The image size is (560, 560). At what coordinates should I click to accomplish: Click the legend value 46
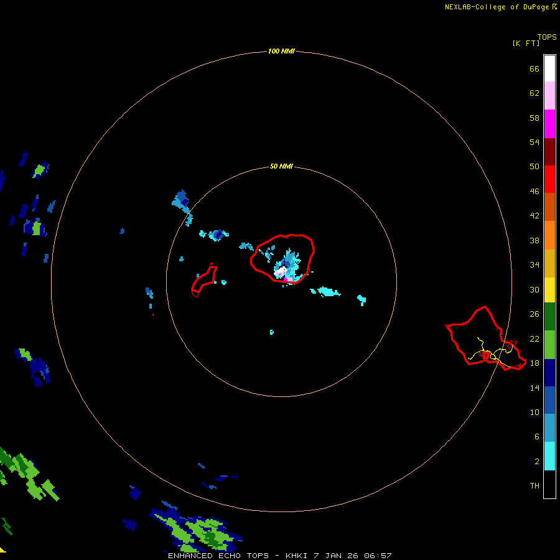(534, 191)
